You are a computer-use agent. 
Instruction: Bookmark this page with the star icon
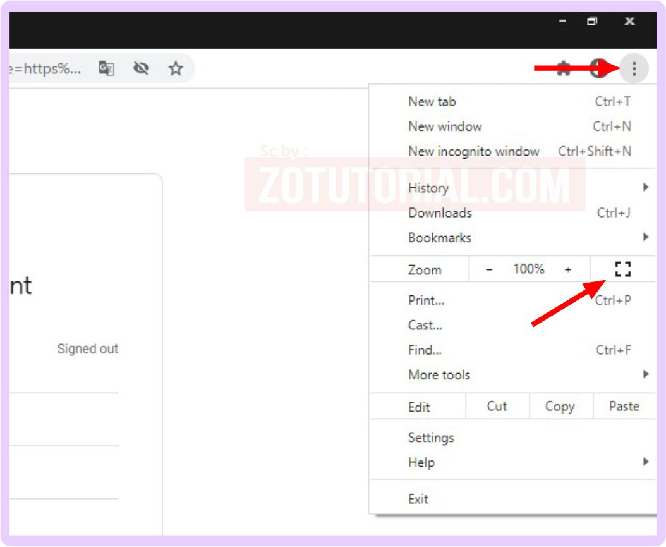pyautogui.click(x=175, y=68)
